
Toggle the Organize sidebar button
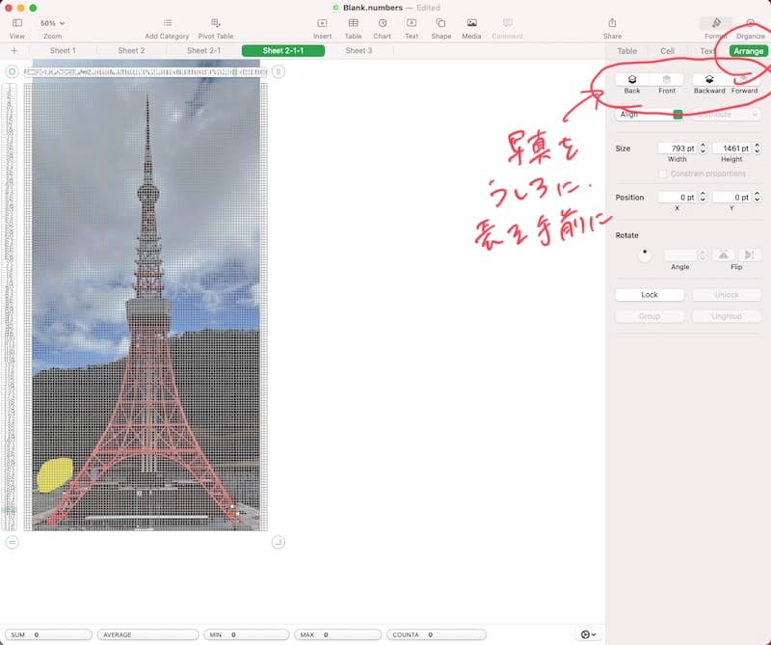(x=750, y=22)
